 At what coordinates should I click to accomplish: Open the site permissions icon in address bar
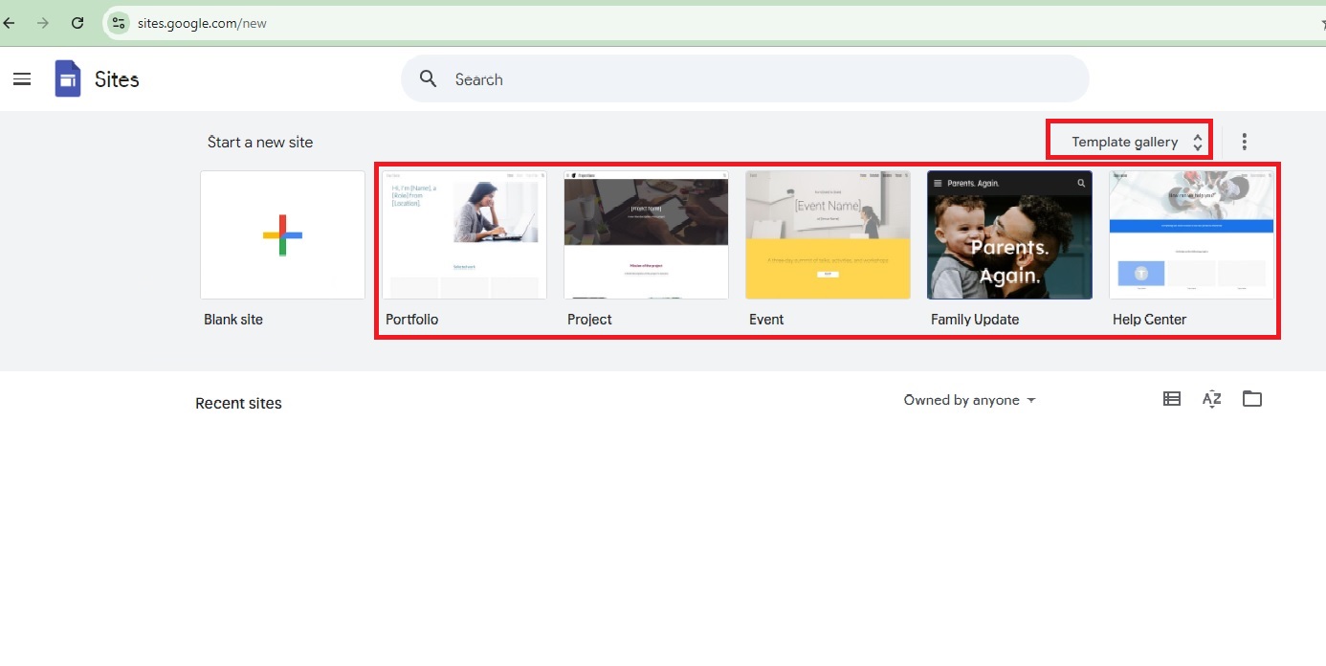pos(118,23)
